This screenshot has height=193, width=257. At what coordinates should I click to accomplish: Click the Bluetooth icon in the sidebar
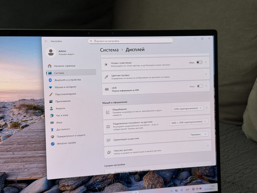50,80
